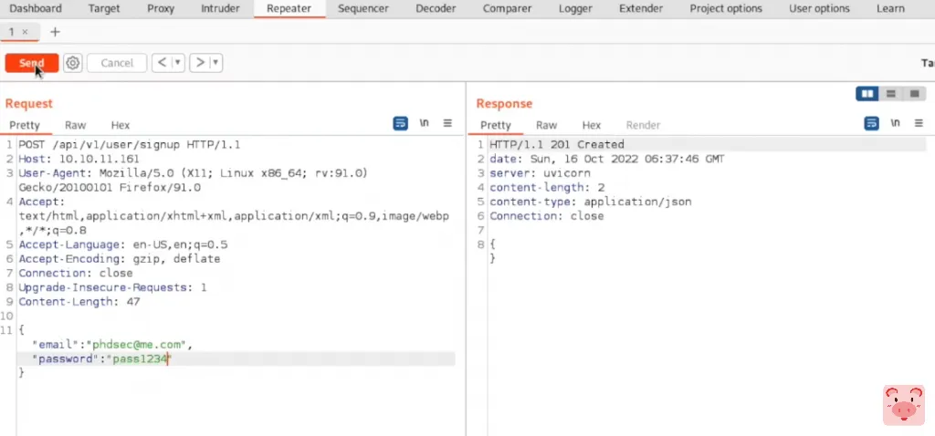Close Repeater tab 1

[25, 32]
